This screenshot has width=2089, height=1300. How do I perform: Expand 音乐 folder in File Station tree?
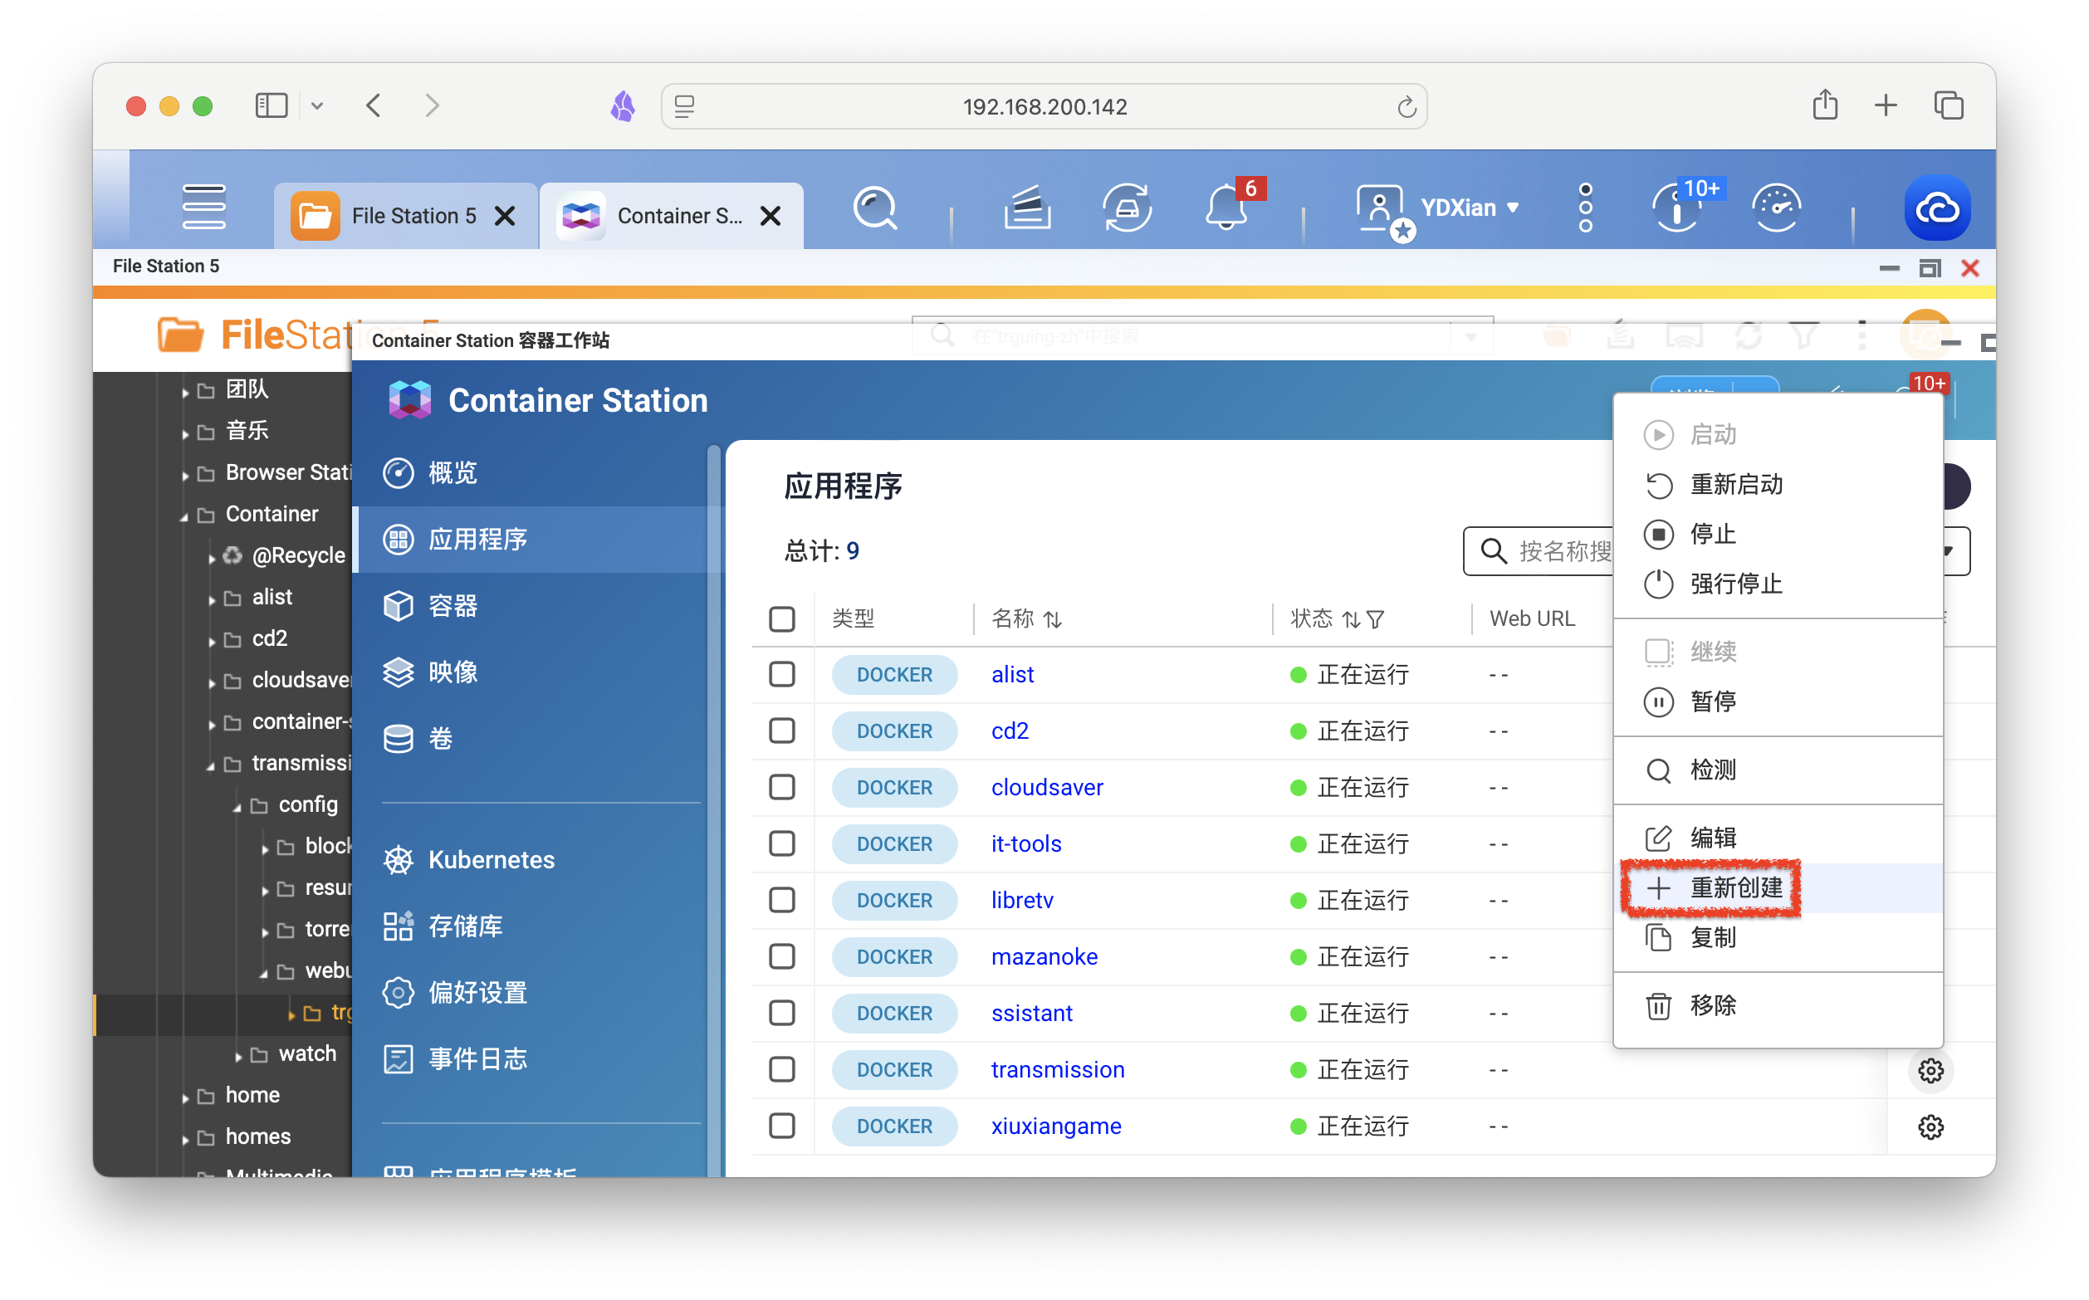click(185, 433)
